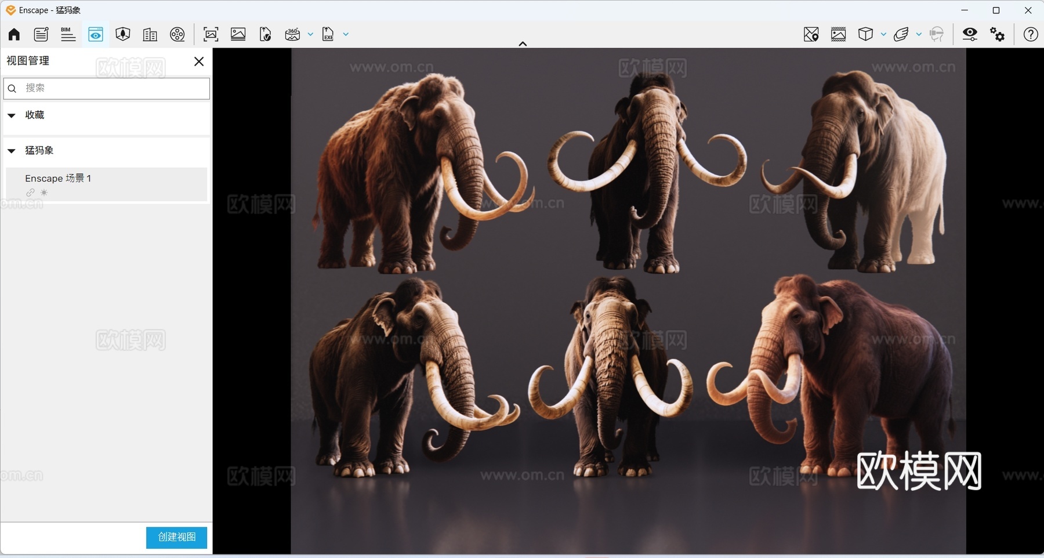Click the 搜索 search field

coord(107,88)
